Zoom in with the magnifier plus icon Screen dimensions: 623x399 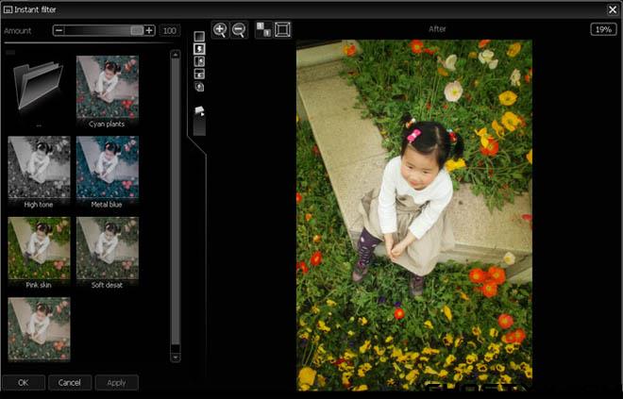click(220, 30)
